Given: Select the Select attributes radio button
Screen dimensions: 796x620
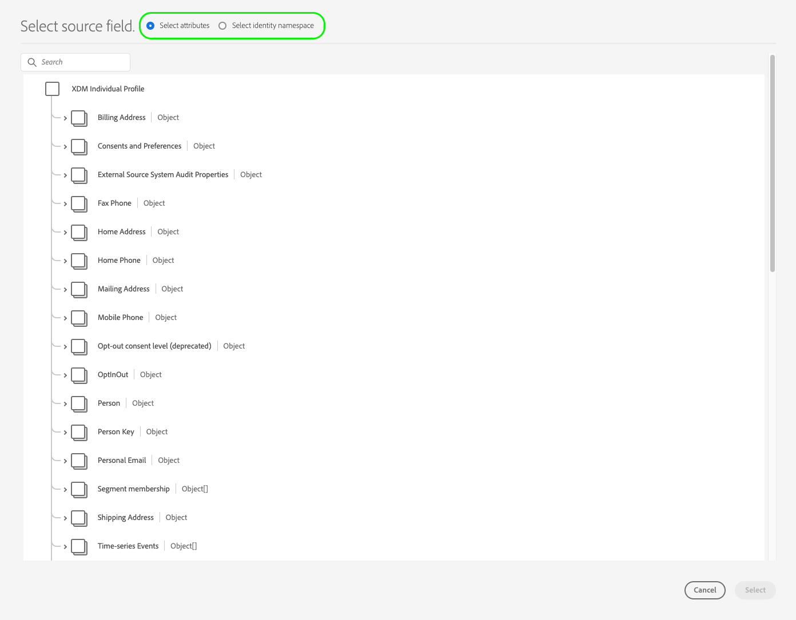Looking at the screenshot, I should pos(150,26).
